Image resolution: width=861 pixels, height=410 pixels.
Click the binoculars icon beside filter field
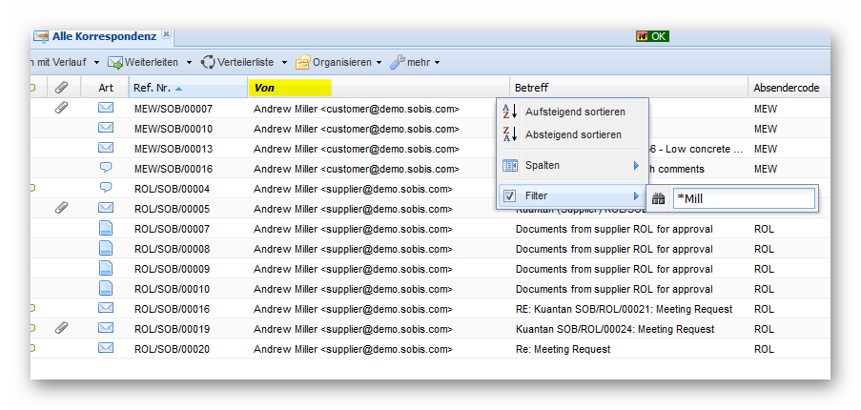pyautogui.click(x=658, y=198)
